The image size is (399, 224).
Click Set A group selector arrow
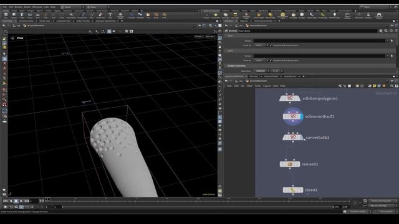click(392, 40)
